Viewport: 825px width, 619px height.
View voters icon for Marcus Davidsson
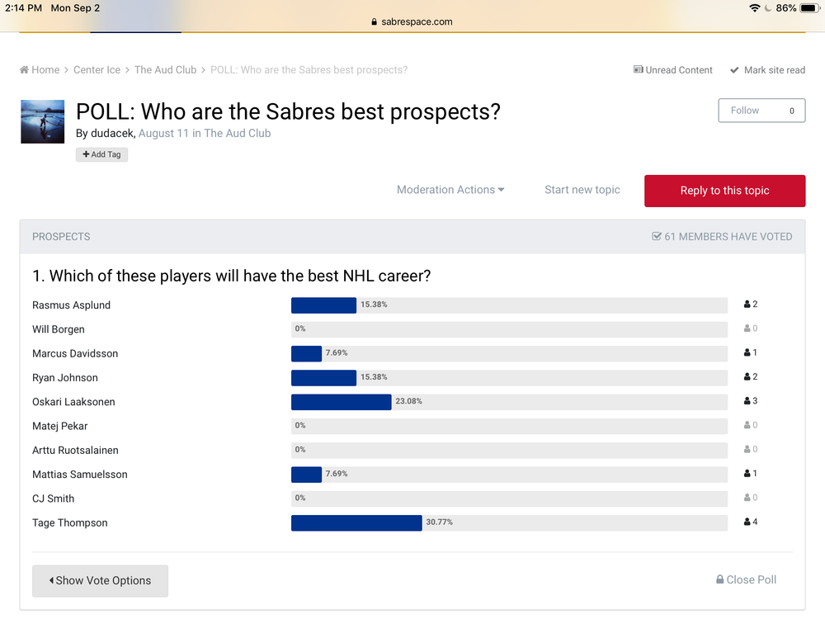tap(747, 352)
